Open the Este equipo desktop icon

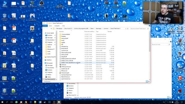5,4
